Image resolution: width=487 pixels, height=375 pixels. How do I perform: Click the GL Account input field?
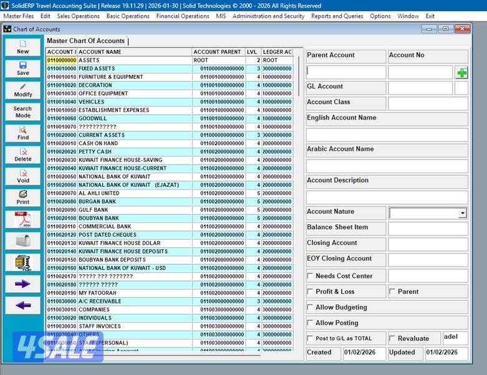[420, 88]
